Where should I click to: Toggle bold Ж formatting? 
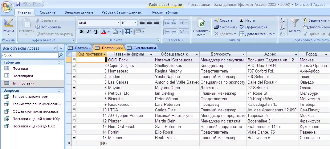(82, 32)
